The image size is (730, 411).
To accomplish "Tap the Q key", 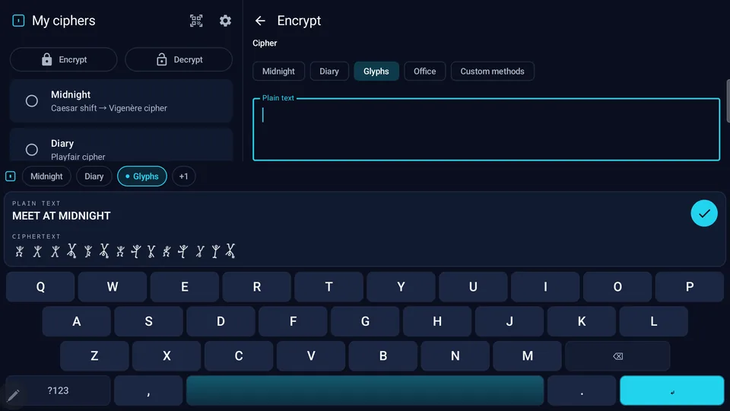I will click(x=40, y=287).
